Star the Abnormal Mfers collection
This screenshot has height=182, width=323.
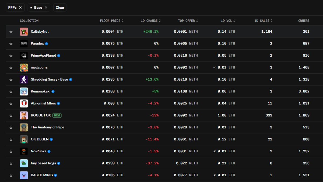coord(11,104)
